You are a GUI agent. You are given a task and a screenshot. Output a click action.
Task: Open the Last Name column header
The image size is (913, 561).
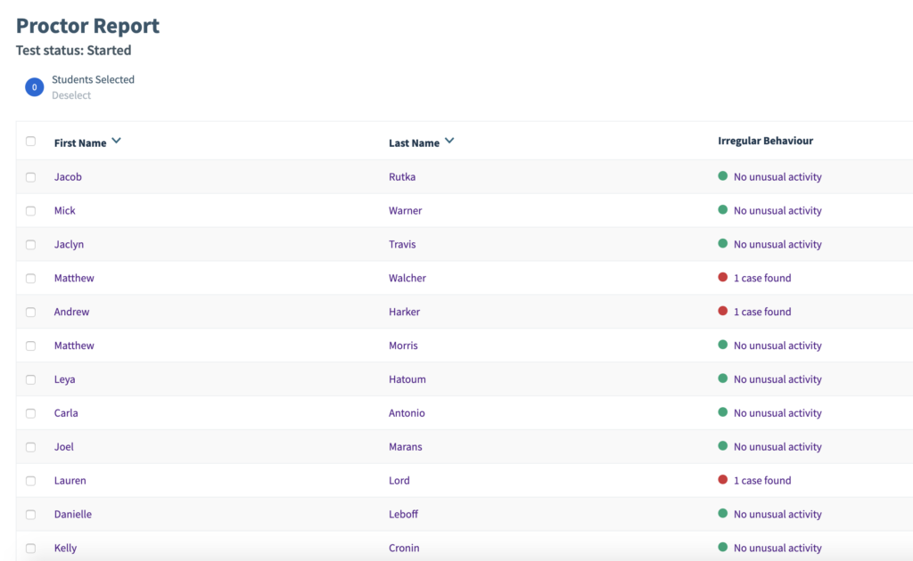(414, 143)
